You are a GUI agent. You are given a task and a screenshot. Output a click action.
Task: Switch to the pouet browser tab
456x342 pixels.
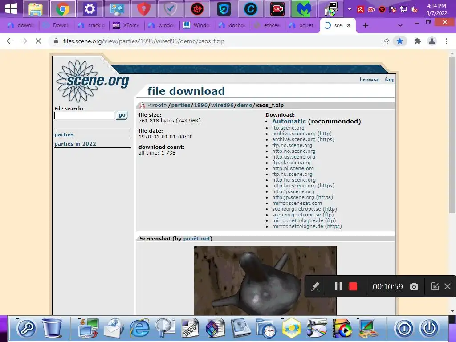(x=302, y=25)
